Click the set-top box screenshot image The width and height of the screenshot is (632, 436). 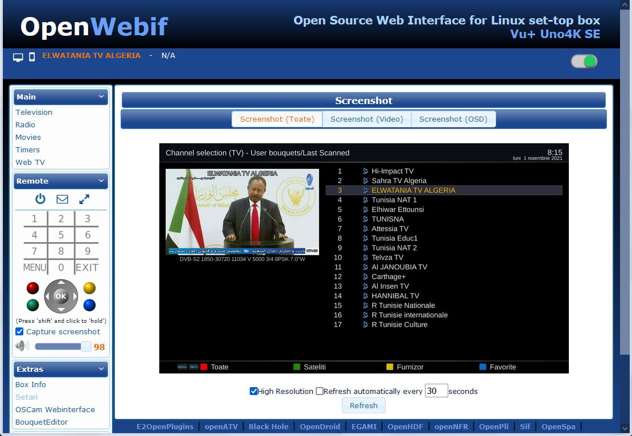pyautogui.click(x=364, y=258)
